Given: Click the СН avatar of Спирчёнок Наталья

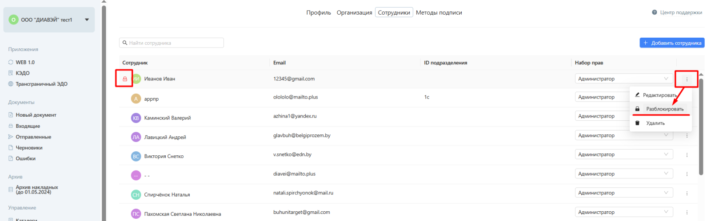Looking at the screenshot, I should coord(136,195).
